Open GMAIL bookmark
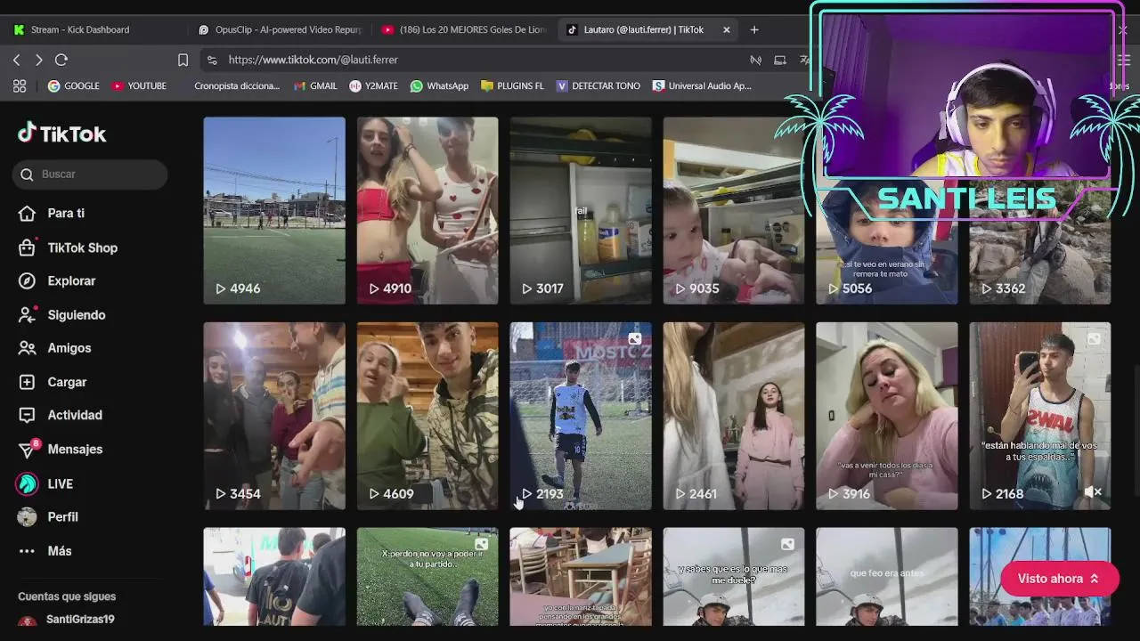 (x=315, y=86)
